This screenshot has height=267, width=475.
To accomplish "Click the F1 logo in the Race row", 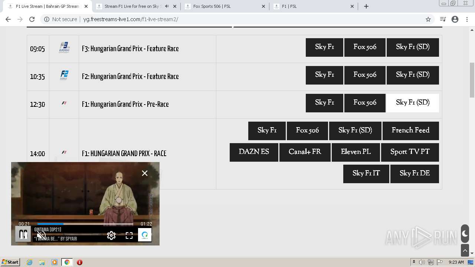I will tap(64, 152).
